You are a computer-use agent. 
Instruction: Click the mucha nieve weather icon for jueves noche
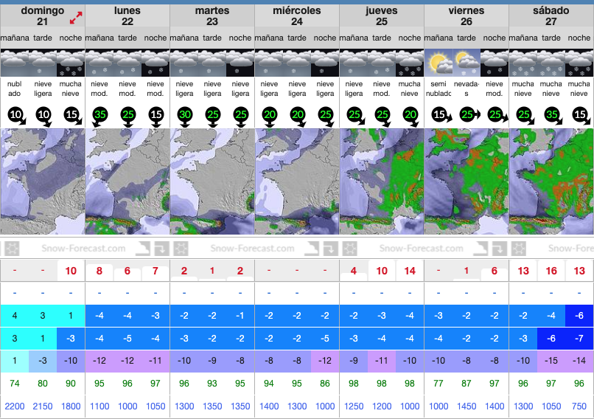tap(410, 63)
